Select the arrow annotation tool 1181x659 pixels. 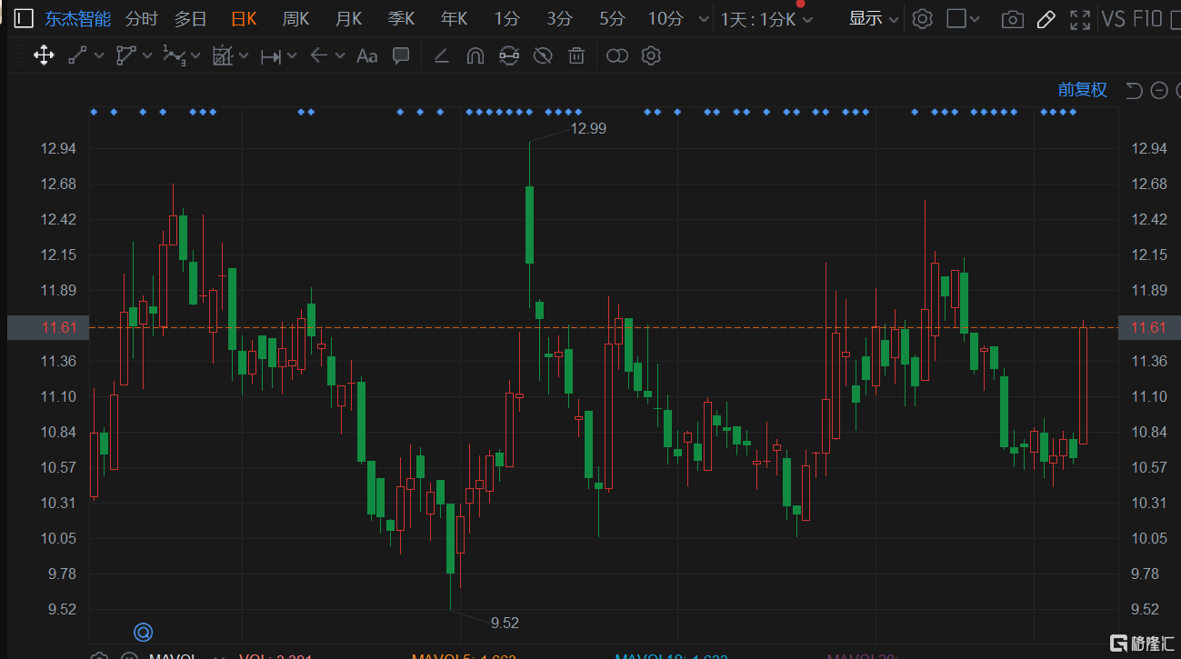319,56
